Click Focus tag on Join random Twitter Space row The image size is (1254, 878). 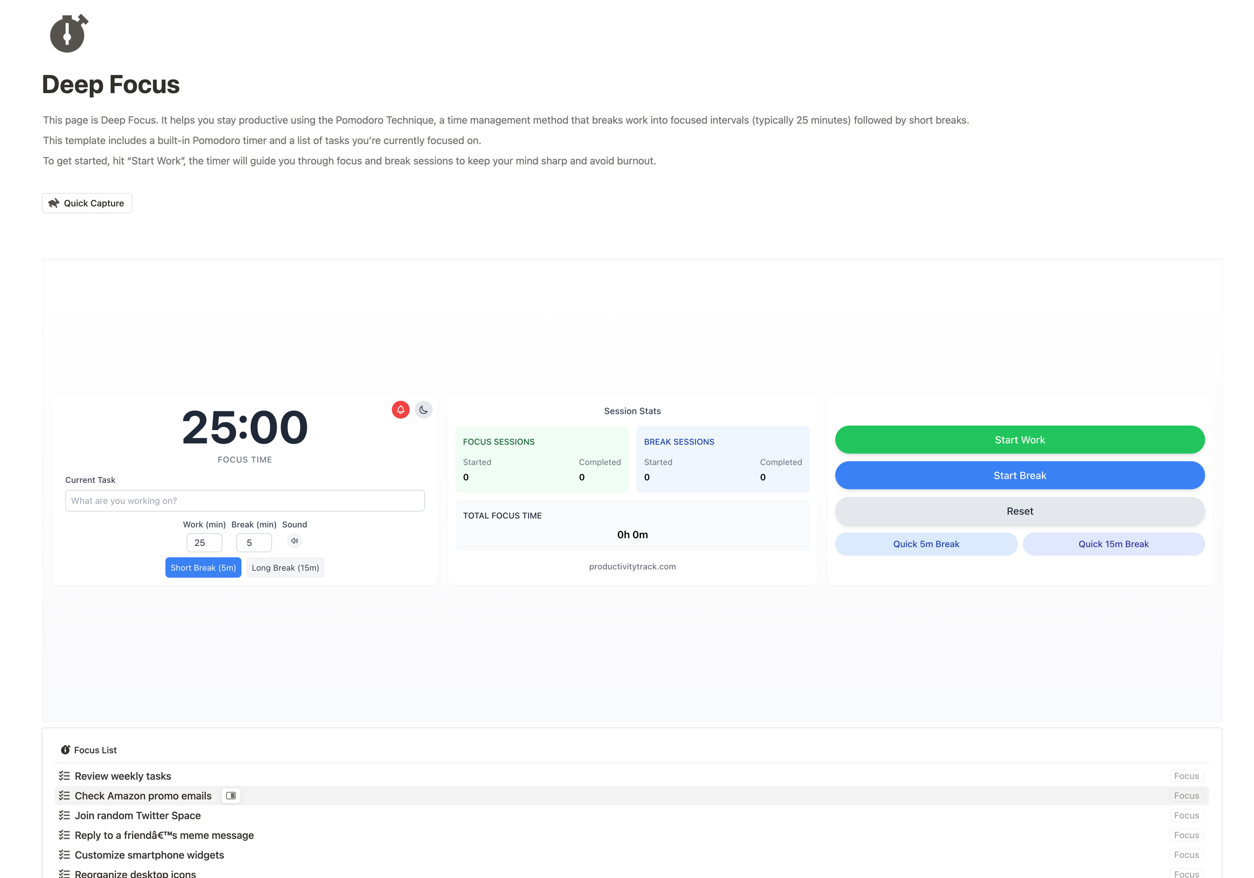pos(1186,815)
